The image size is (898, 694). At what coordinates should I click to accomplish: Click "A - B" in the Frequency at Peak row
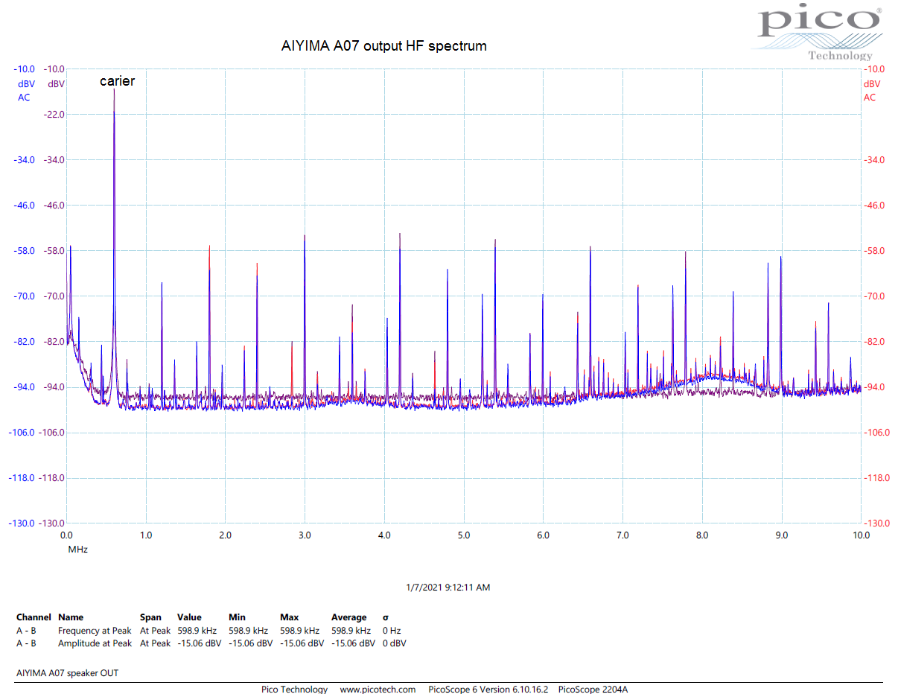click(26, 631)
